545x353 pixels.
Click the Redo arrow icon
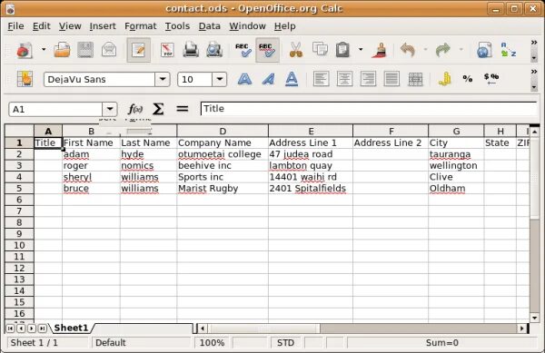(x=443, y=50)
